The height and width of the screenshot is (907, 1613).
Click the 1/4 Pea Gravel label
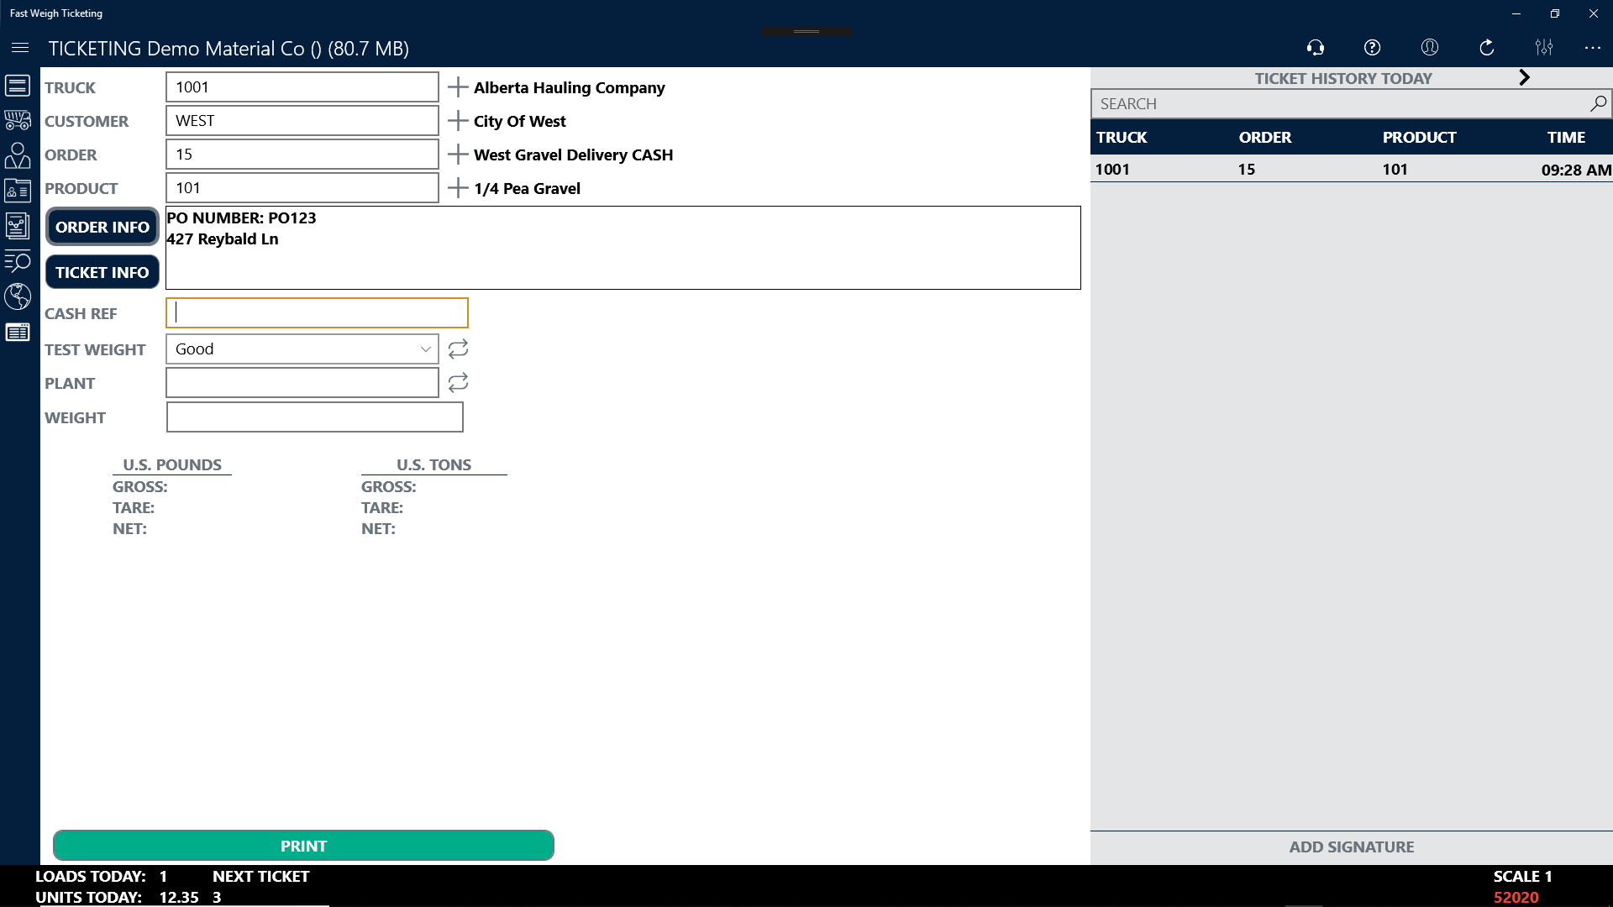527,189
